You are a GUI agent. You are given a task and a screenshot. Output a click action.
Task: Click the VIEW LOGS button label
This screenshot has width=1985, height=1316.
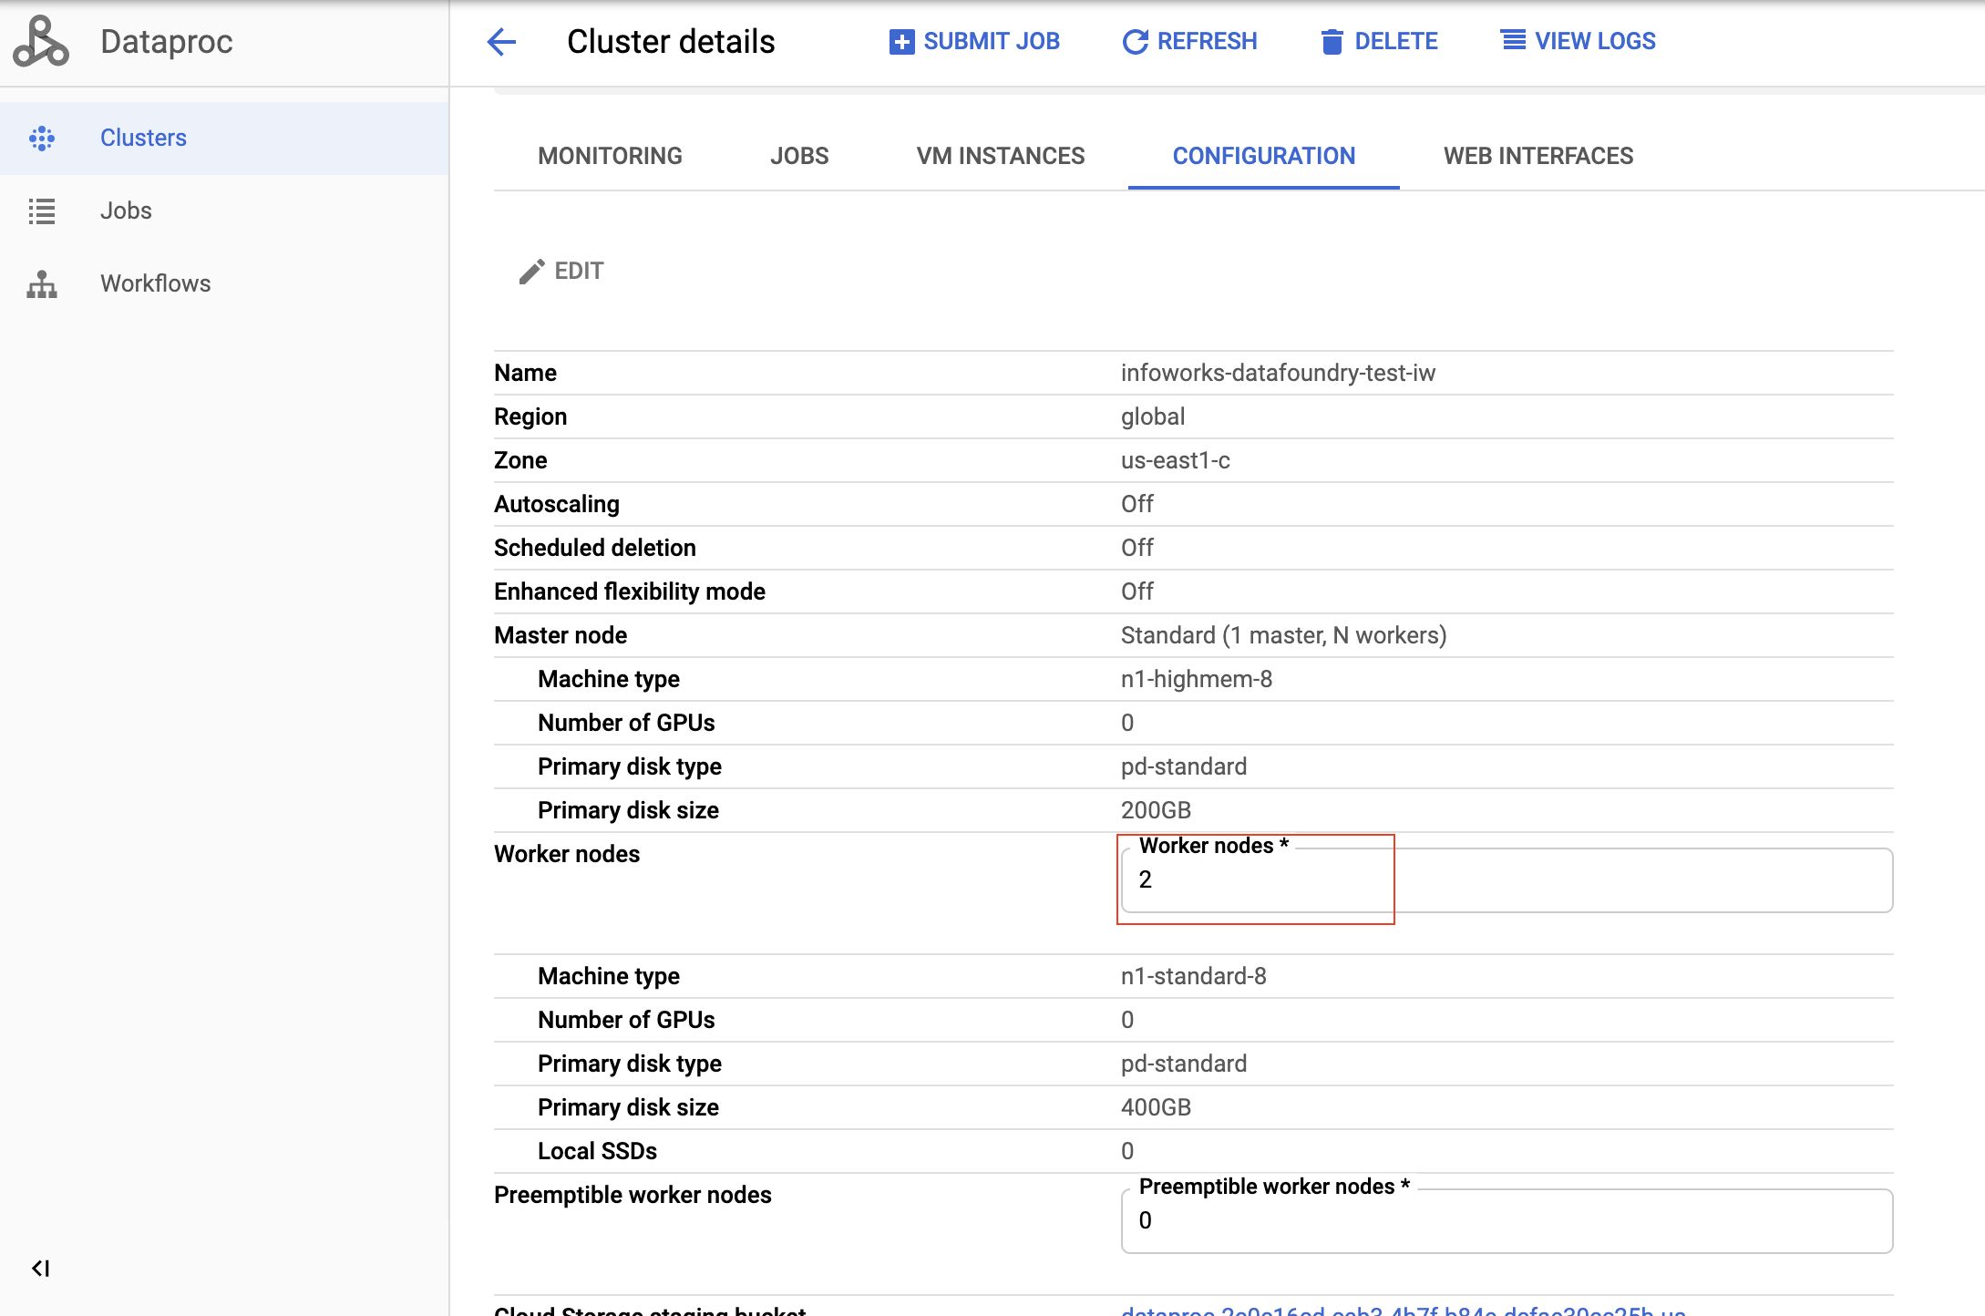click(1595, 41)
